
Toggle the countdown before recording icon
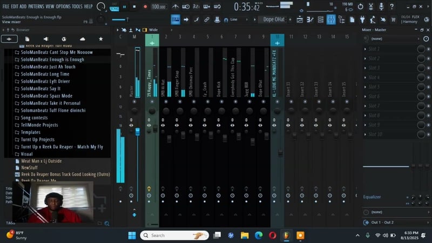pyautogui.click(x=196, y=6)
